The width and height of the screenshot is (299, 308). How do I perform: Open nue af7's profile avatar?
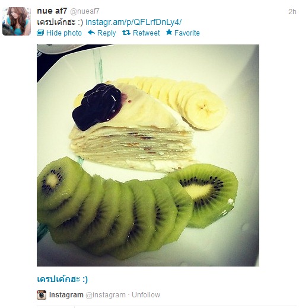click(x=17, y=21)
